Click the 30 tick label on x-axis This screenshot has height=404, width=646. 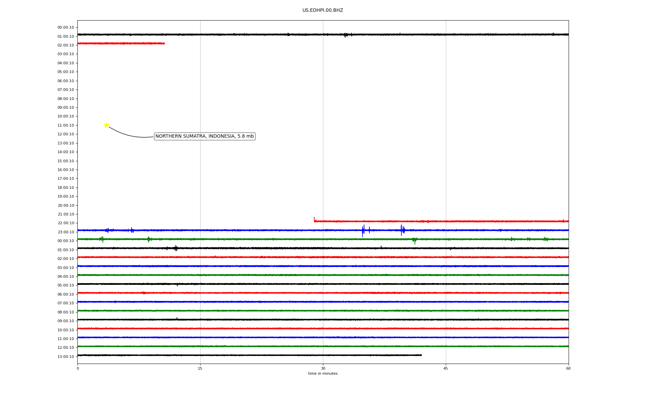tap(323, 368)
